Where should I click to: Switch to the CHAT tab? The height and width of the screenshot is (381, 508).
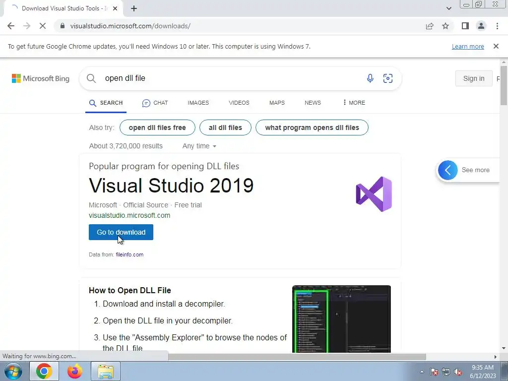pyautogui.click(x=155, y=103)
